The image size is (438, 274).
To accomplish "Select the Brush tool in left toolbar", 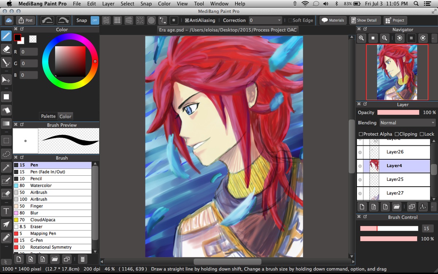I will 6,36.
